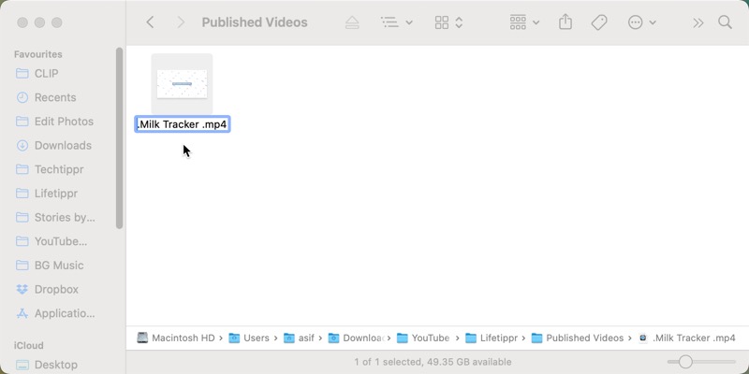Open Downloads in sidebar
Image resolution: width=749 pixels, height=374 pixels.
[53, 145]
